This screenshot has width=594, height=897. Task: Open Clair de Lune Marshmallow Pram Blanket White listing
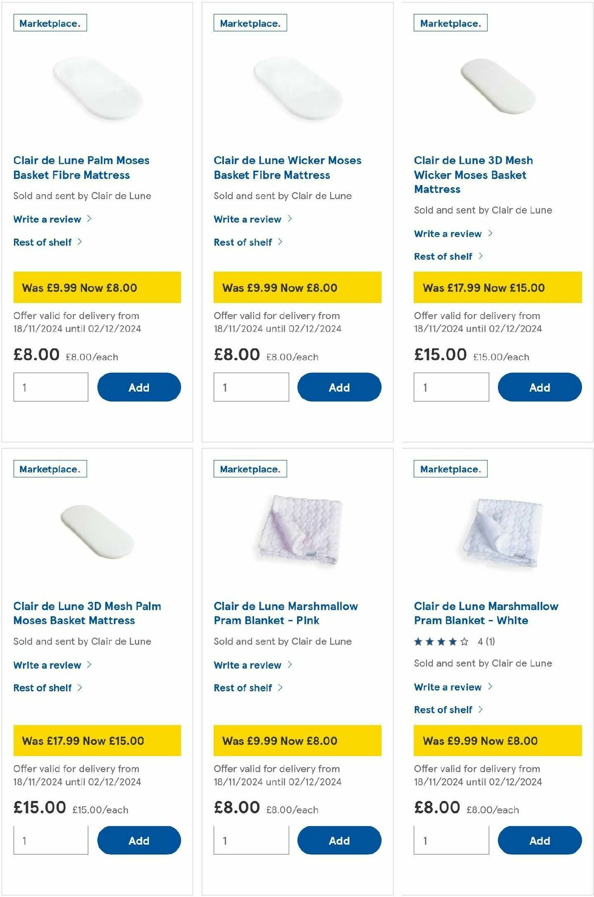pos(486,613)
